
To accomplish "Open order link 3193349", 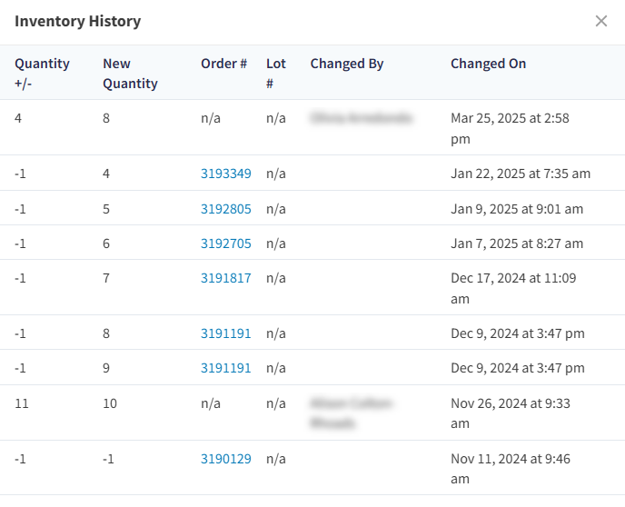I will tap(225, 174).
